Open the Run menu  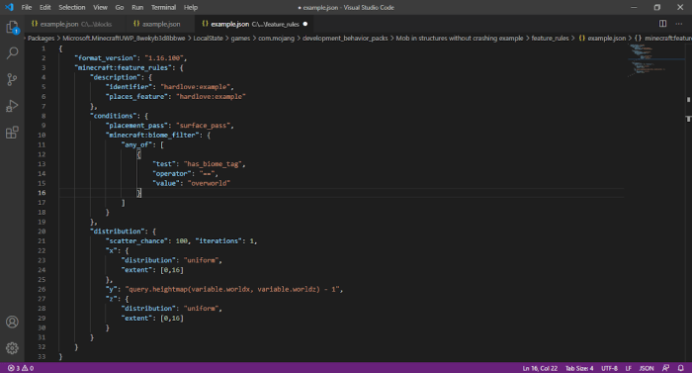(x=137, y=7)
